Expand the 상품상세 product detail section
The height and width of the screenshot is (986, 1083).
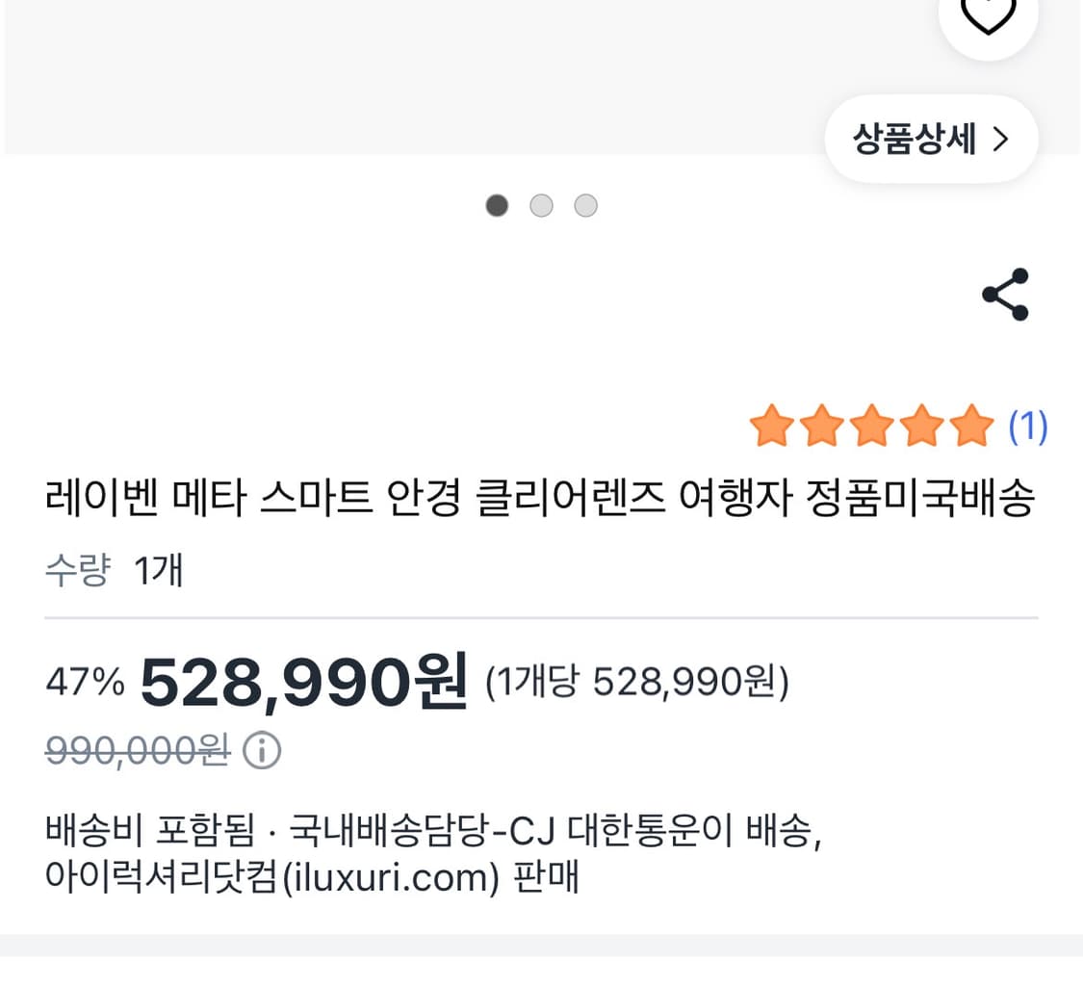point(931,139)
